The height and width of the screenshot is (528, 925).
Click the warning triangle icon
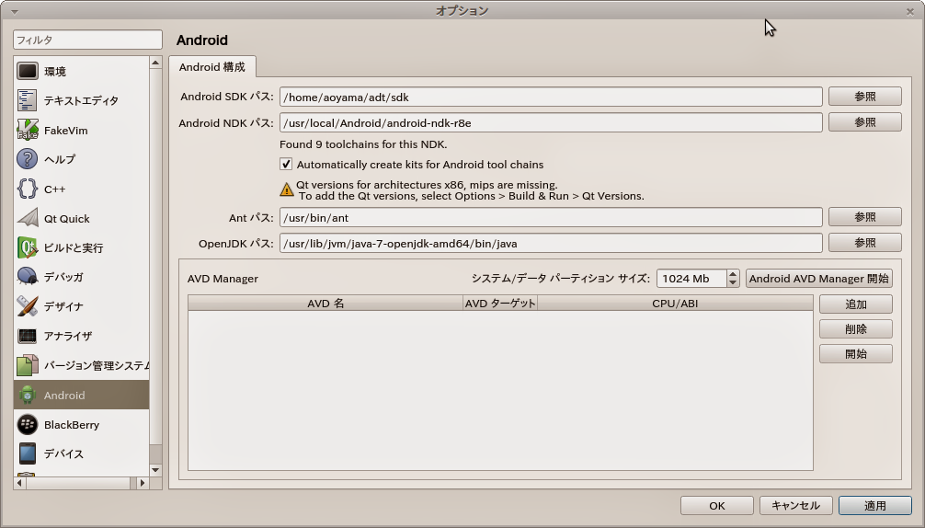tap(287, 189)
